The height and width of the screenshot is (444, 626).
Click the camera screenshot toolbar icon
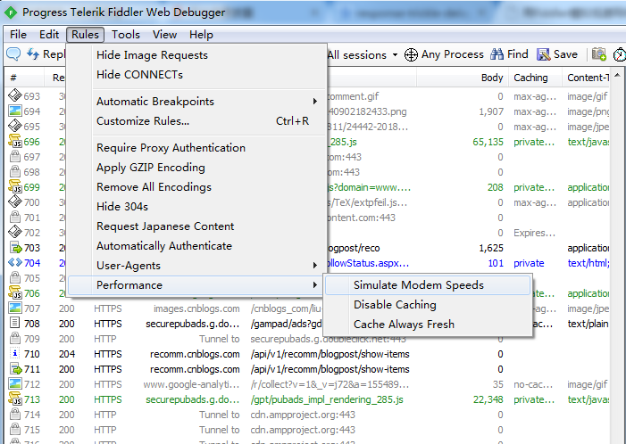[599, 54]
